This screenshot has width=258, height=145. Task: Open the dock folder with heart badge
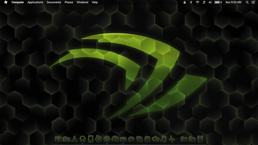click(184, 139)
